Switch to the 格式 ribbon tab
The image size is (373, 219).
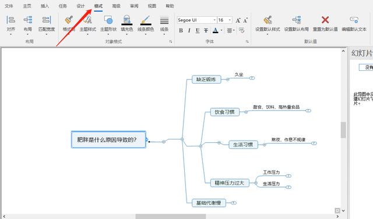(x=98, y=6)
